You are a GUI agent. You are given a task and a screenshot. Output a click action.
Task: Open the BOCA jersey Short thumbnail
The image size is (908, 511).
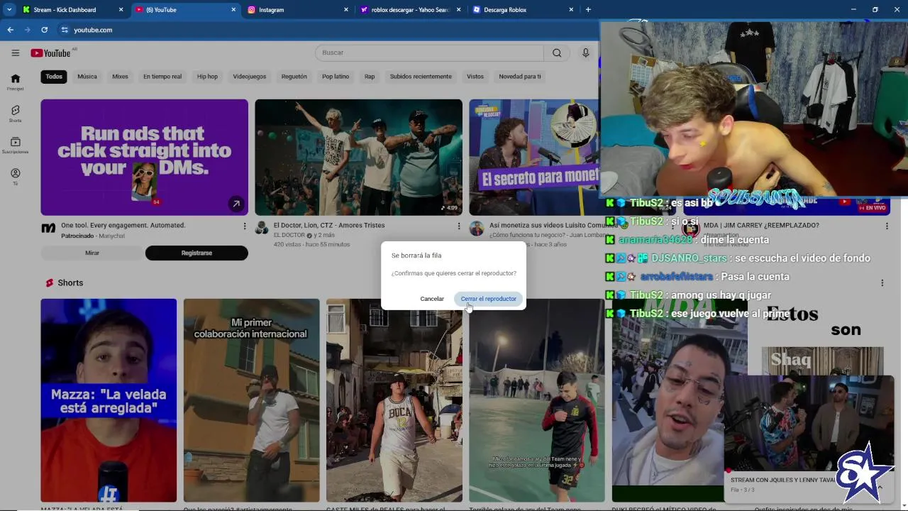pos(394,400)
